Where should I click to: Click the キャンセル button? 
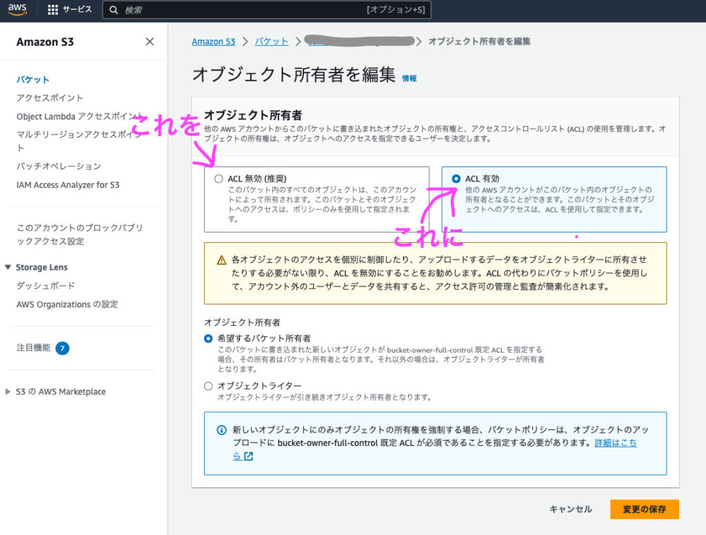pyautogui.click(x=570, y=509)
